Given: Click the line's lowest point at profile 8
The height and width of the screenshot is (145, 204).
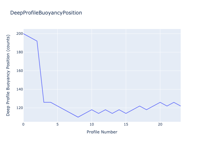Looking at the screenshot, I should pyautogui.click(x=78, y=117).
